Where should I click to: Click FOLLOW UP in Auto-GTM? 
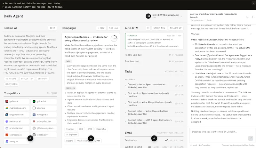point(176,28)
